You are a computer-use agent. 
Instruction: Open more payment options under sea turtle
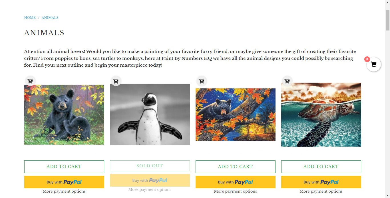click(x=321, y=191)
